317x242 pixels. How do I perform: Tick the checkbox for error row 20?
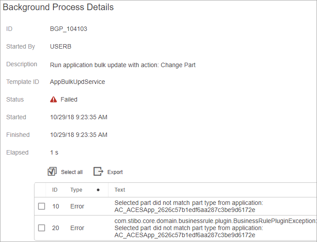pos(42,228)
